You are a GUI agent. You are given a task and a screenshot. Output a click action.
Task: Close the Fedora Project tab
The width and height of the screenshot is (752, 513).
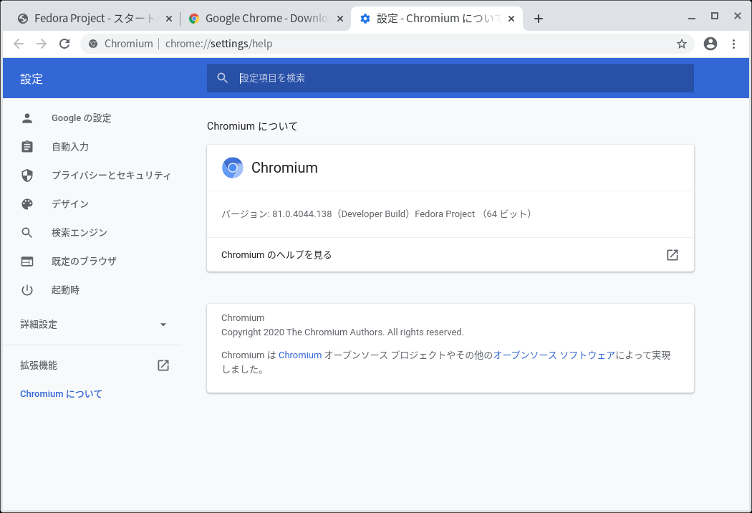[x=169, y=19]
